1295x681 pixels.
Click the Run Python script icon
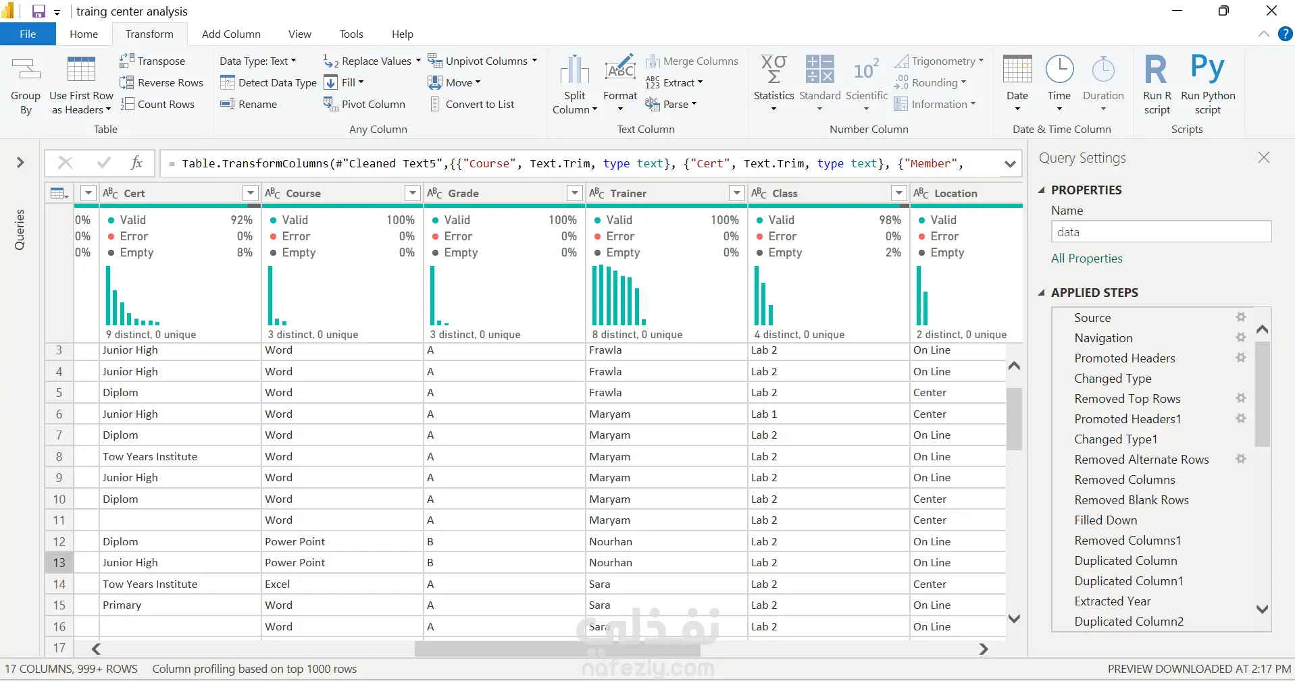[1208, 68]
